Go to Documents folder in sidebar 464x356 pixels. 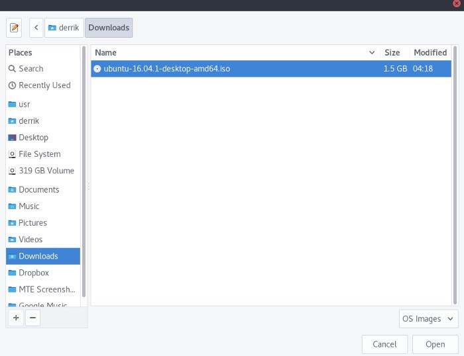click(38, 190)
